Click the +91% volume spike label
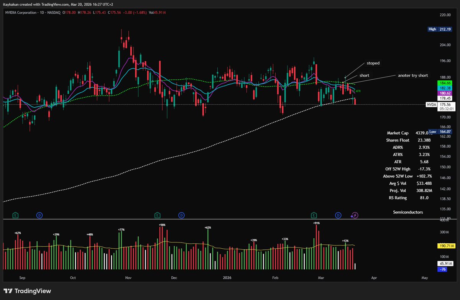The image size is (460, 300). pyautogui.click(x=316, y=223)
